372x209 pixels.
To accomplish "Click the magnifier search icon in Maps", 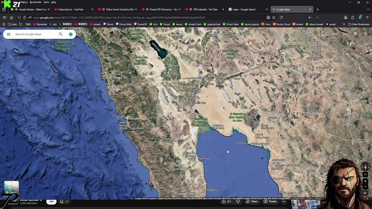I will click(61, 34).
